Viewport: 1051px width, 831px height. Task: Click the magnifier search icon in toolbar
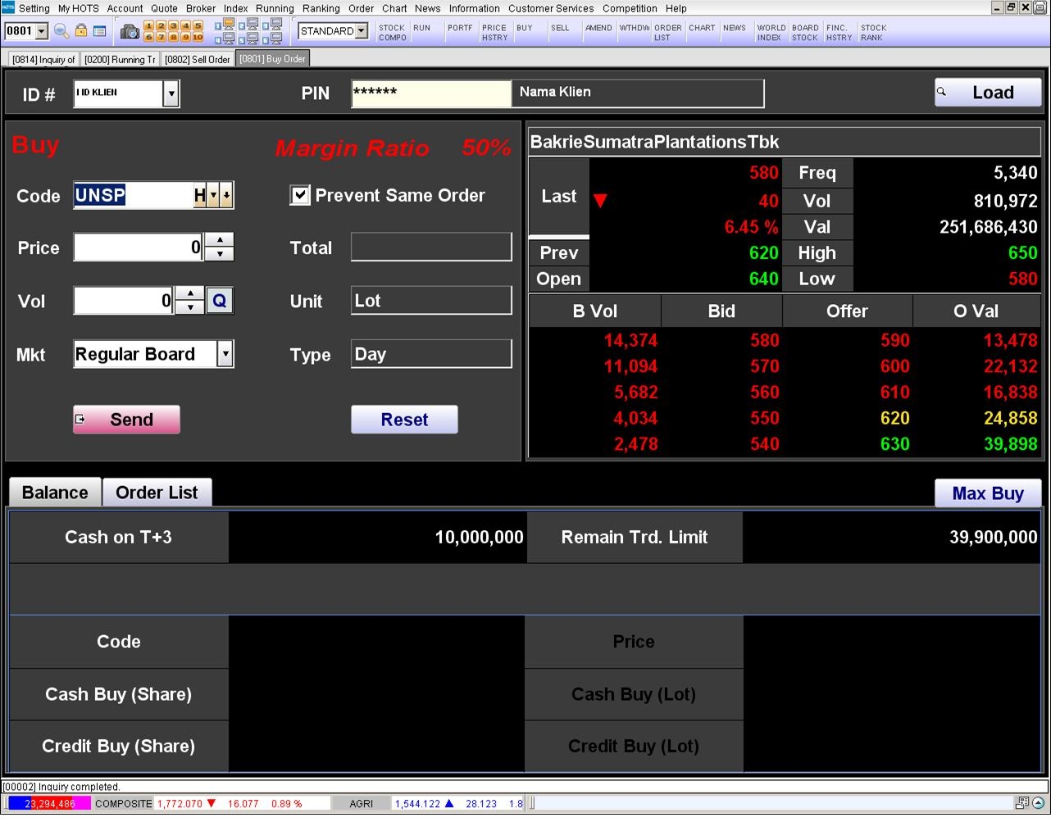coord(61,31)
